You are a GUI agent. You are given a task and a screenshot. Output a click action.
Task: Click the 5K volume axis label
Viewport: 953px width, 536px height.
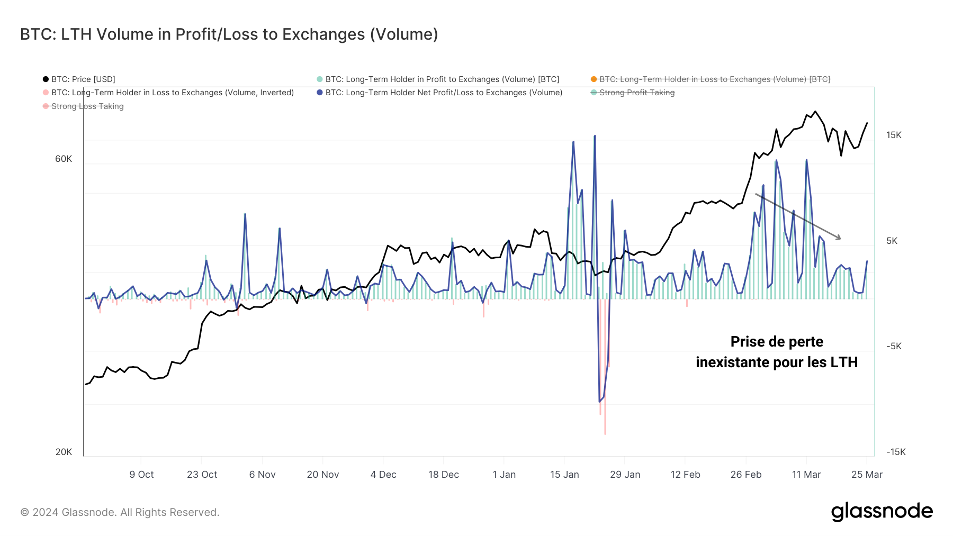(x=892, y=241)
